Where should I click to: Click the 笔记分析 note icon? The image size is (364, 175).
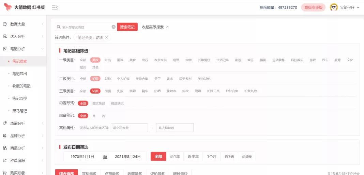click(5, 49)
